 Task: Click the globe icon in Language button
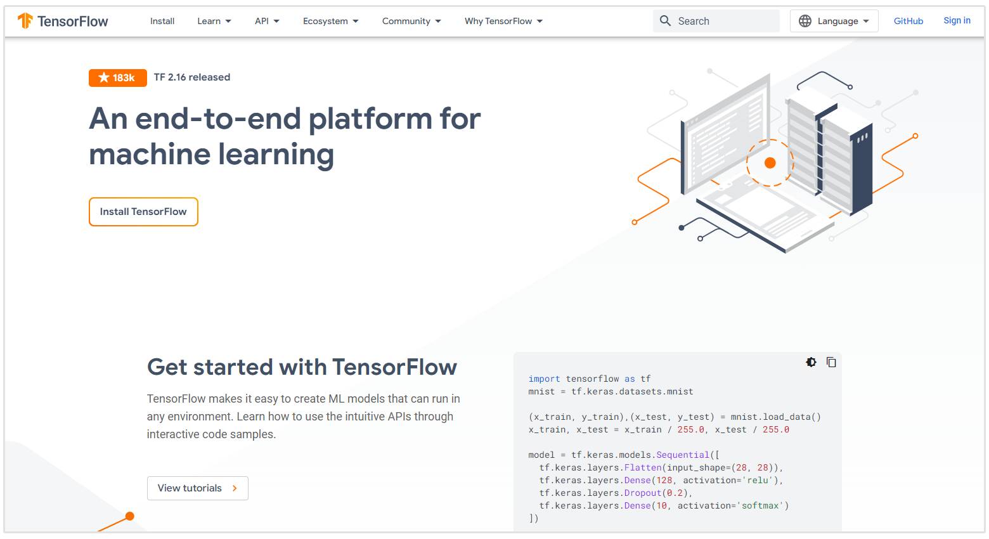pyautogui.click(x=805, y=21)
